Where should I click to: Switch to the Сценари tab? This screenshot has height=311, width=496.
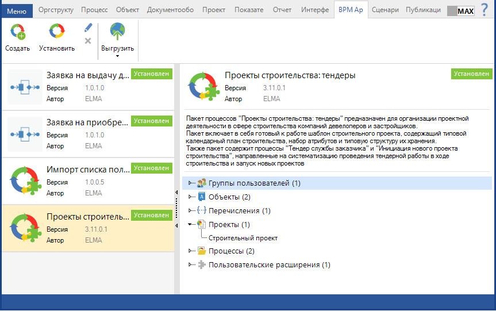pos(385,10)
